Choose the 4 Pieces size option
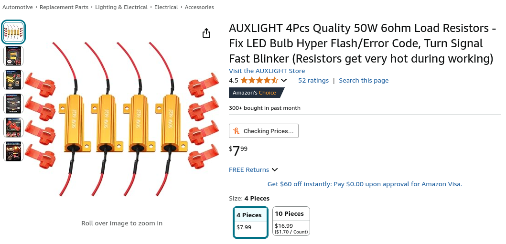 (250, 222)
